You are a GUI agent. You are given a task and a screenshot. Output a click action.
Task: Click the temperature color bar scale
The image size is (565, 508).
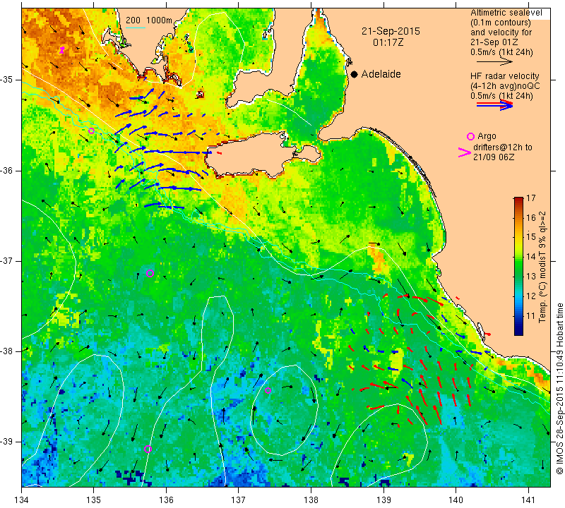click(x=518, y=266)
